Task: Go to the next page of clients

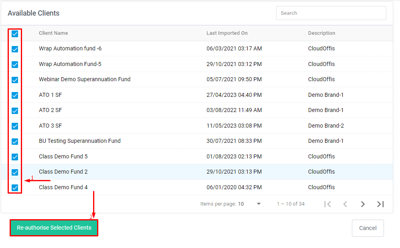Action: (363, 204)
